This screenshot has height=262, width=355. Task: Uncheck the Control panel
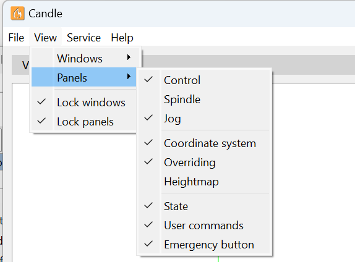[x=204, y=80]
